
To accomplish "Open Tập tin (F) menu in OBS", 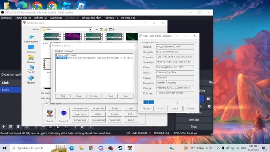I will point(7,18).
